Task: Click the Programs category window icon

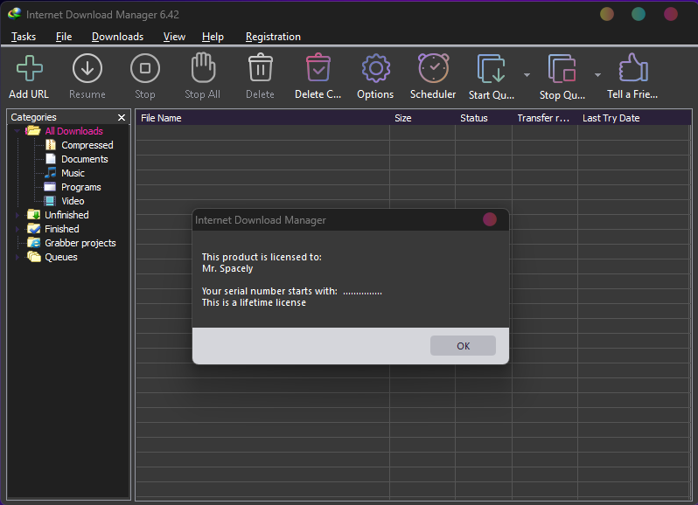Action: point(50,187)
